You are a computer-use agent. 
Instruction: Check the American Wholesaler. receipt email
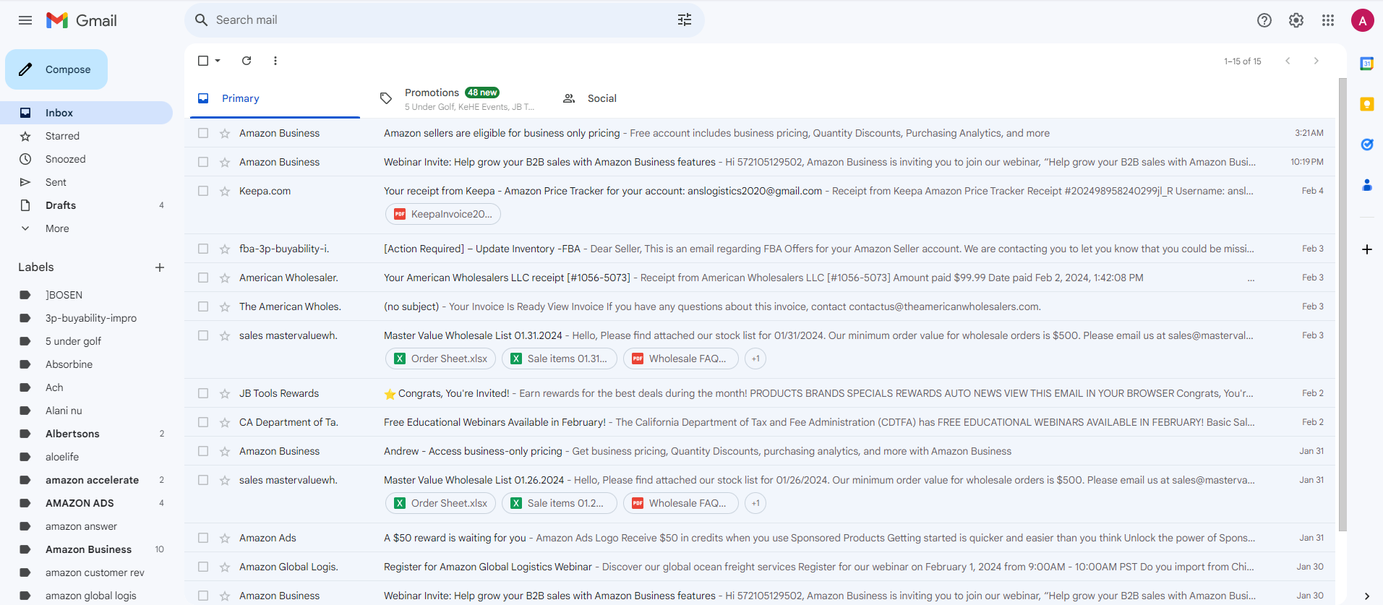203,278
